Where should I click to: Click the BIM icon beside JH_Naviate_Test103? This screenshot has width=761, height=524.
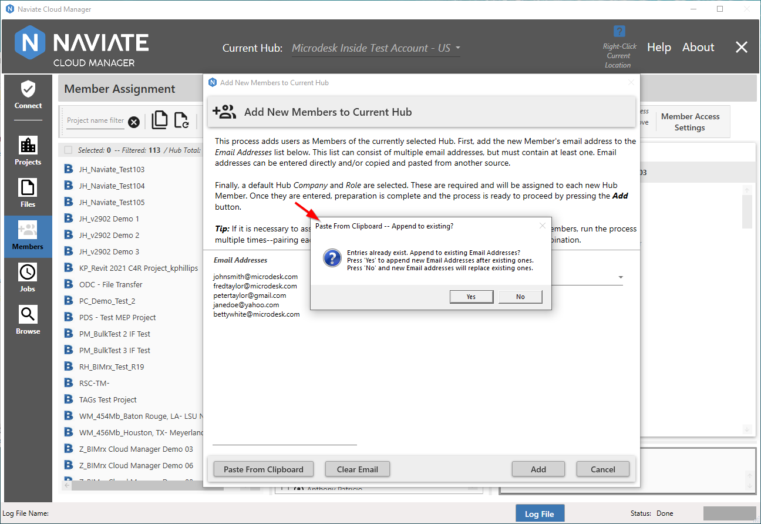[x=68, y=169]
